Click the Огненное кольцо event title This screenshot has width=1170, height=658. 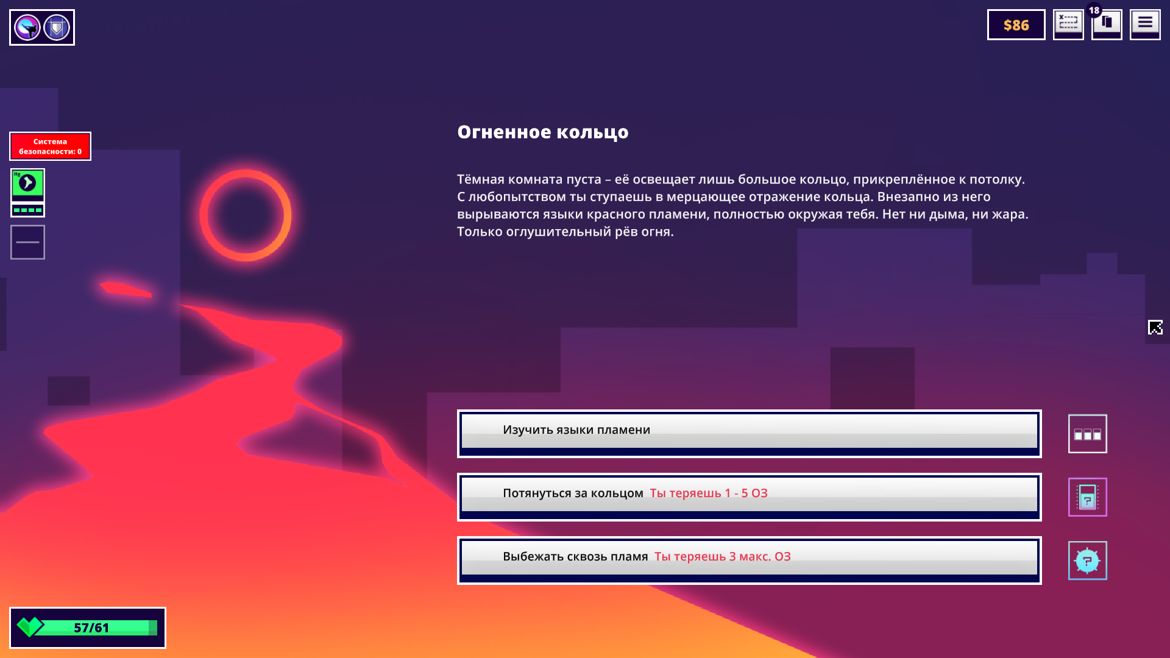tap(542, 132)
